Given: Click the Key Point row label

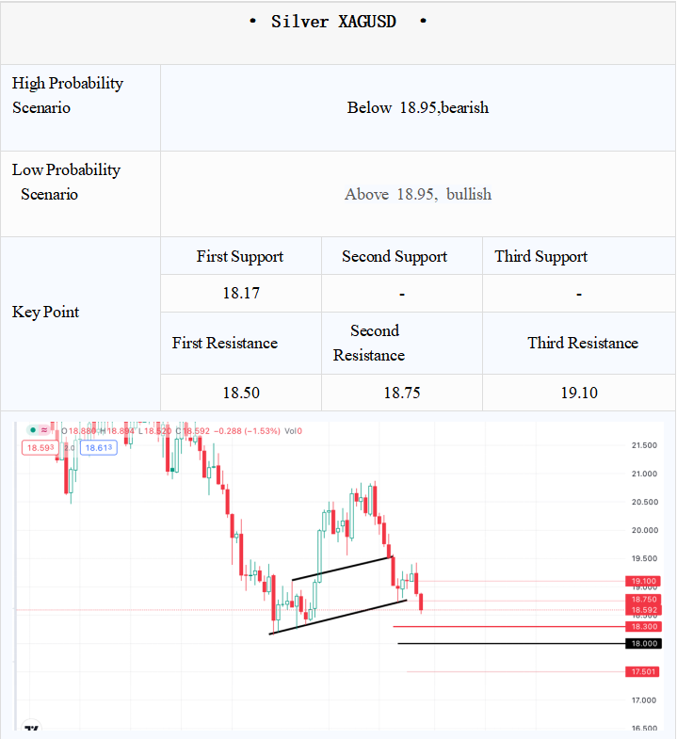Looking at the screenshot, I should [45, 312].
